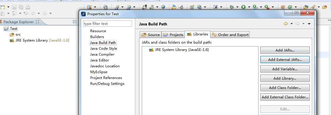Switch to the Source tab
The image size is (331, 115).
click(151, 35)
